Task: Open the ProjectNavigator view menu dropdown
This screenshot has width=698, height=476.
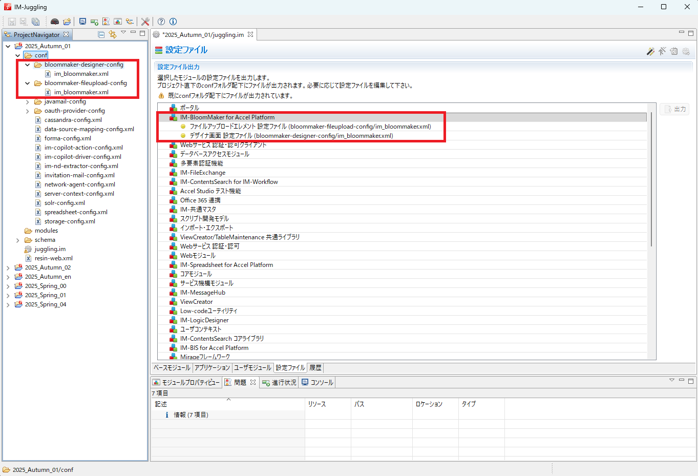Action: pyautogui.click(x=123, y=33)
